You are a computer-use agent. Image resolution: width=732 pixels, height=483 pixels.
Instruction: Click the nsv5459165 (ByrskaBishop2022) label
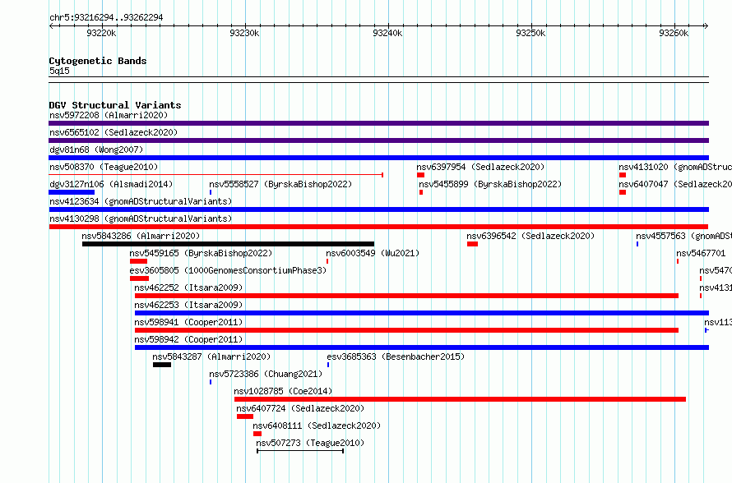pyautogui.click(x=201, y=253)
